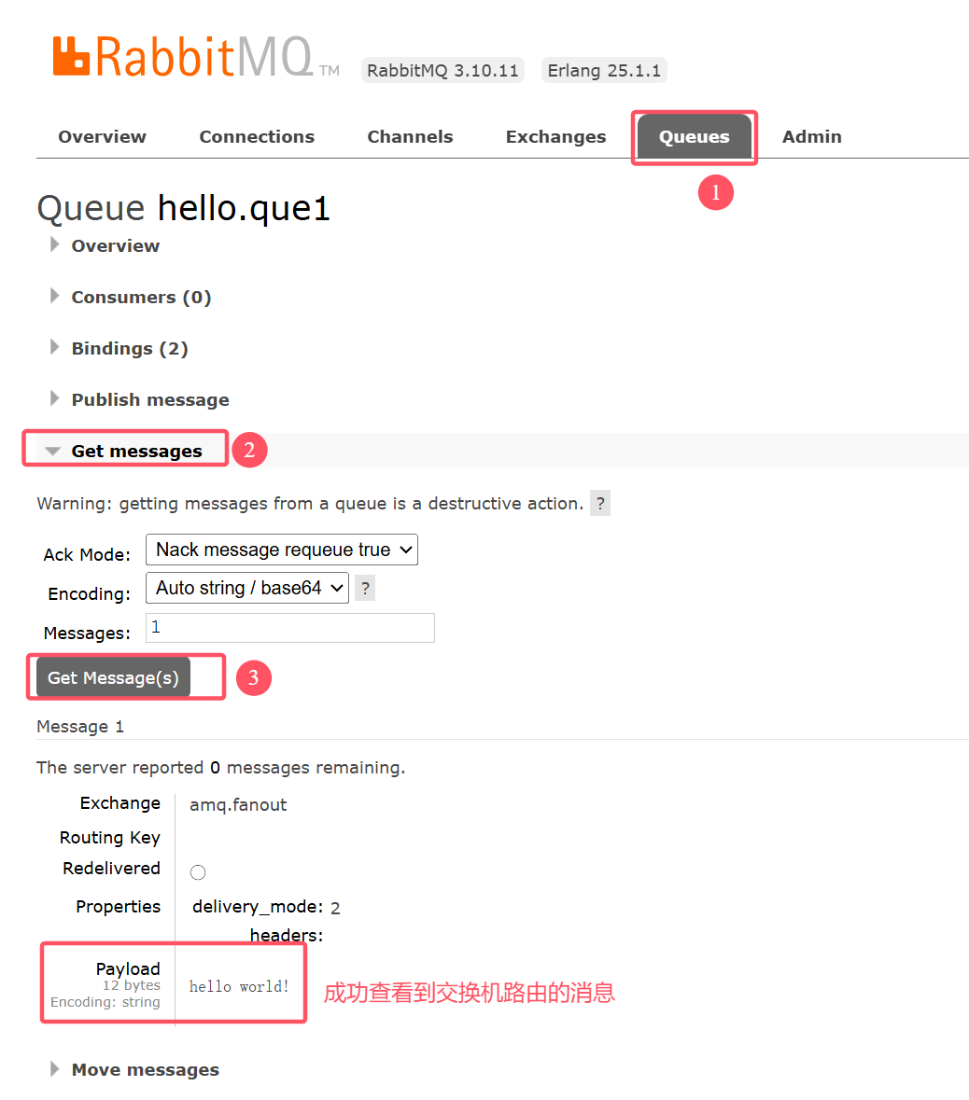The width and height of the screenshot is (969, 1100).
Task: Open the Encoding help question mark
Action: click(x=365, y=589)
